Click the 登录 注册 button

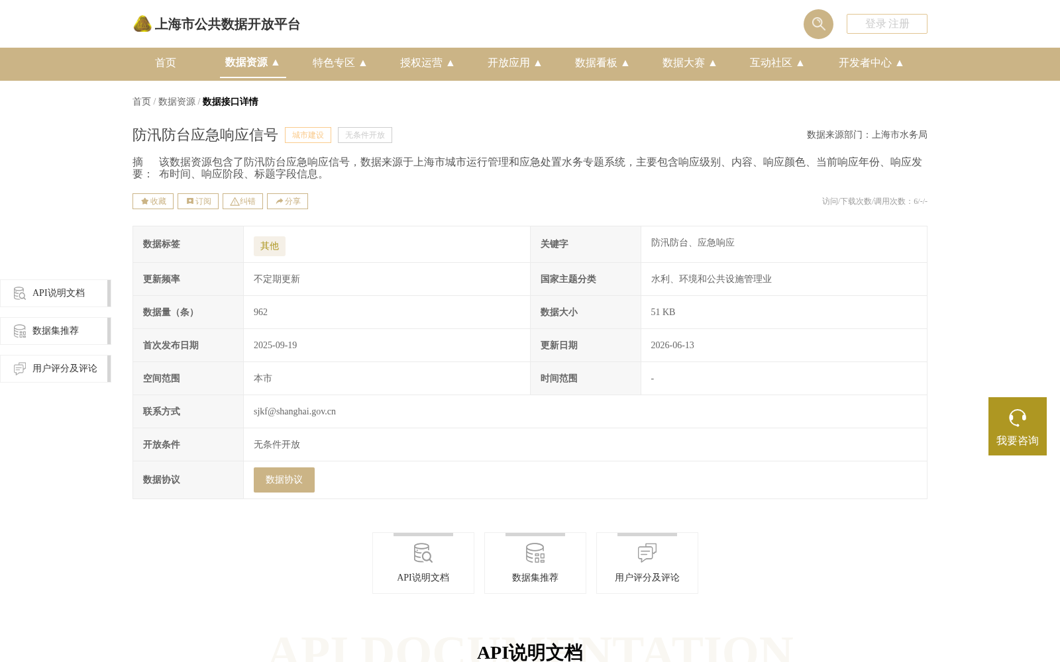887,24
